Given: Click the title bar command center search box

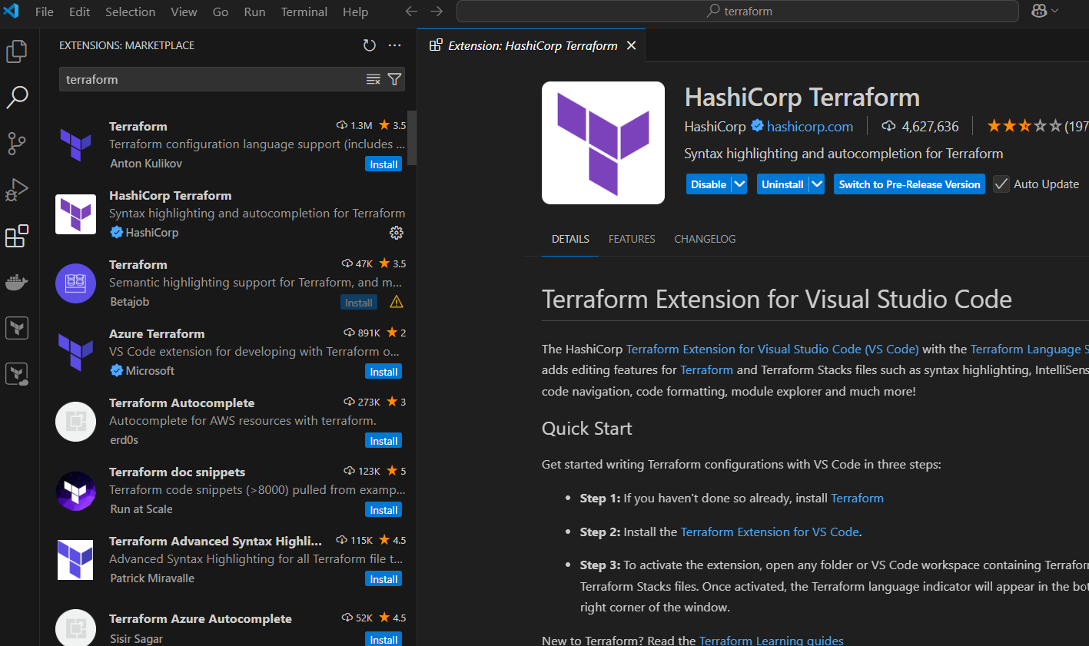Looking at the screenshot, I should click(738, 12).
